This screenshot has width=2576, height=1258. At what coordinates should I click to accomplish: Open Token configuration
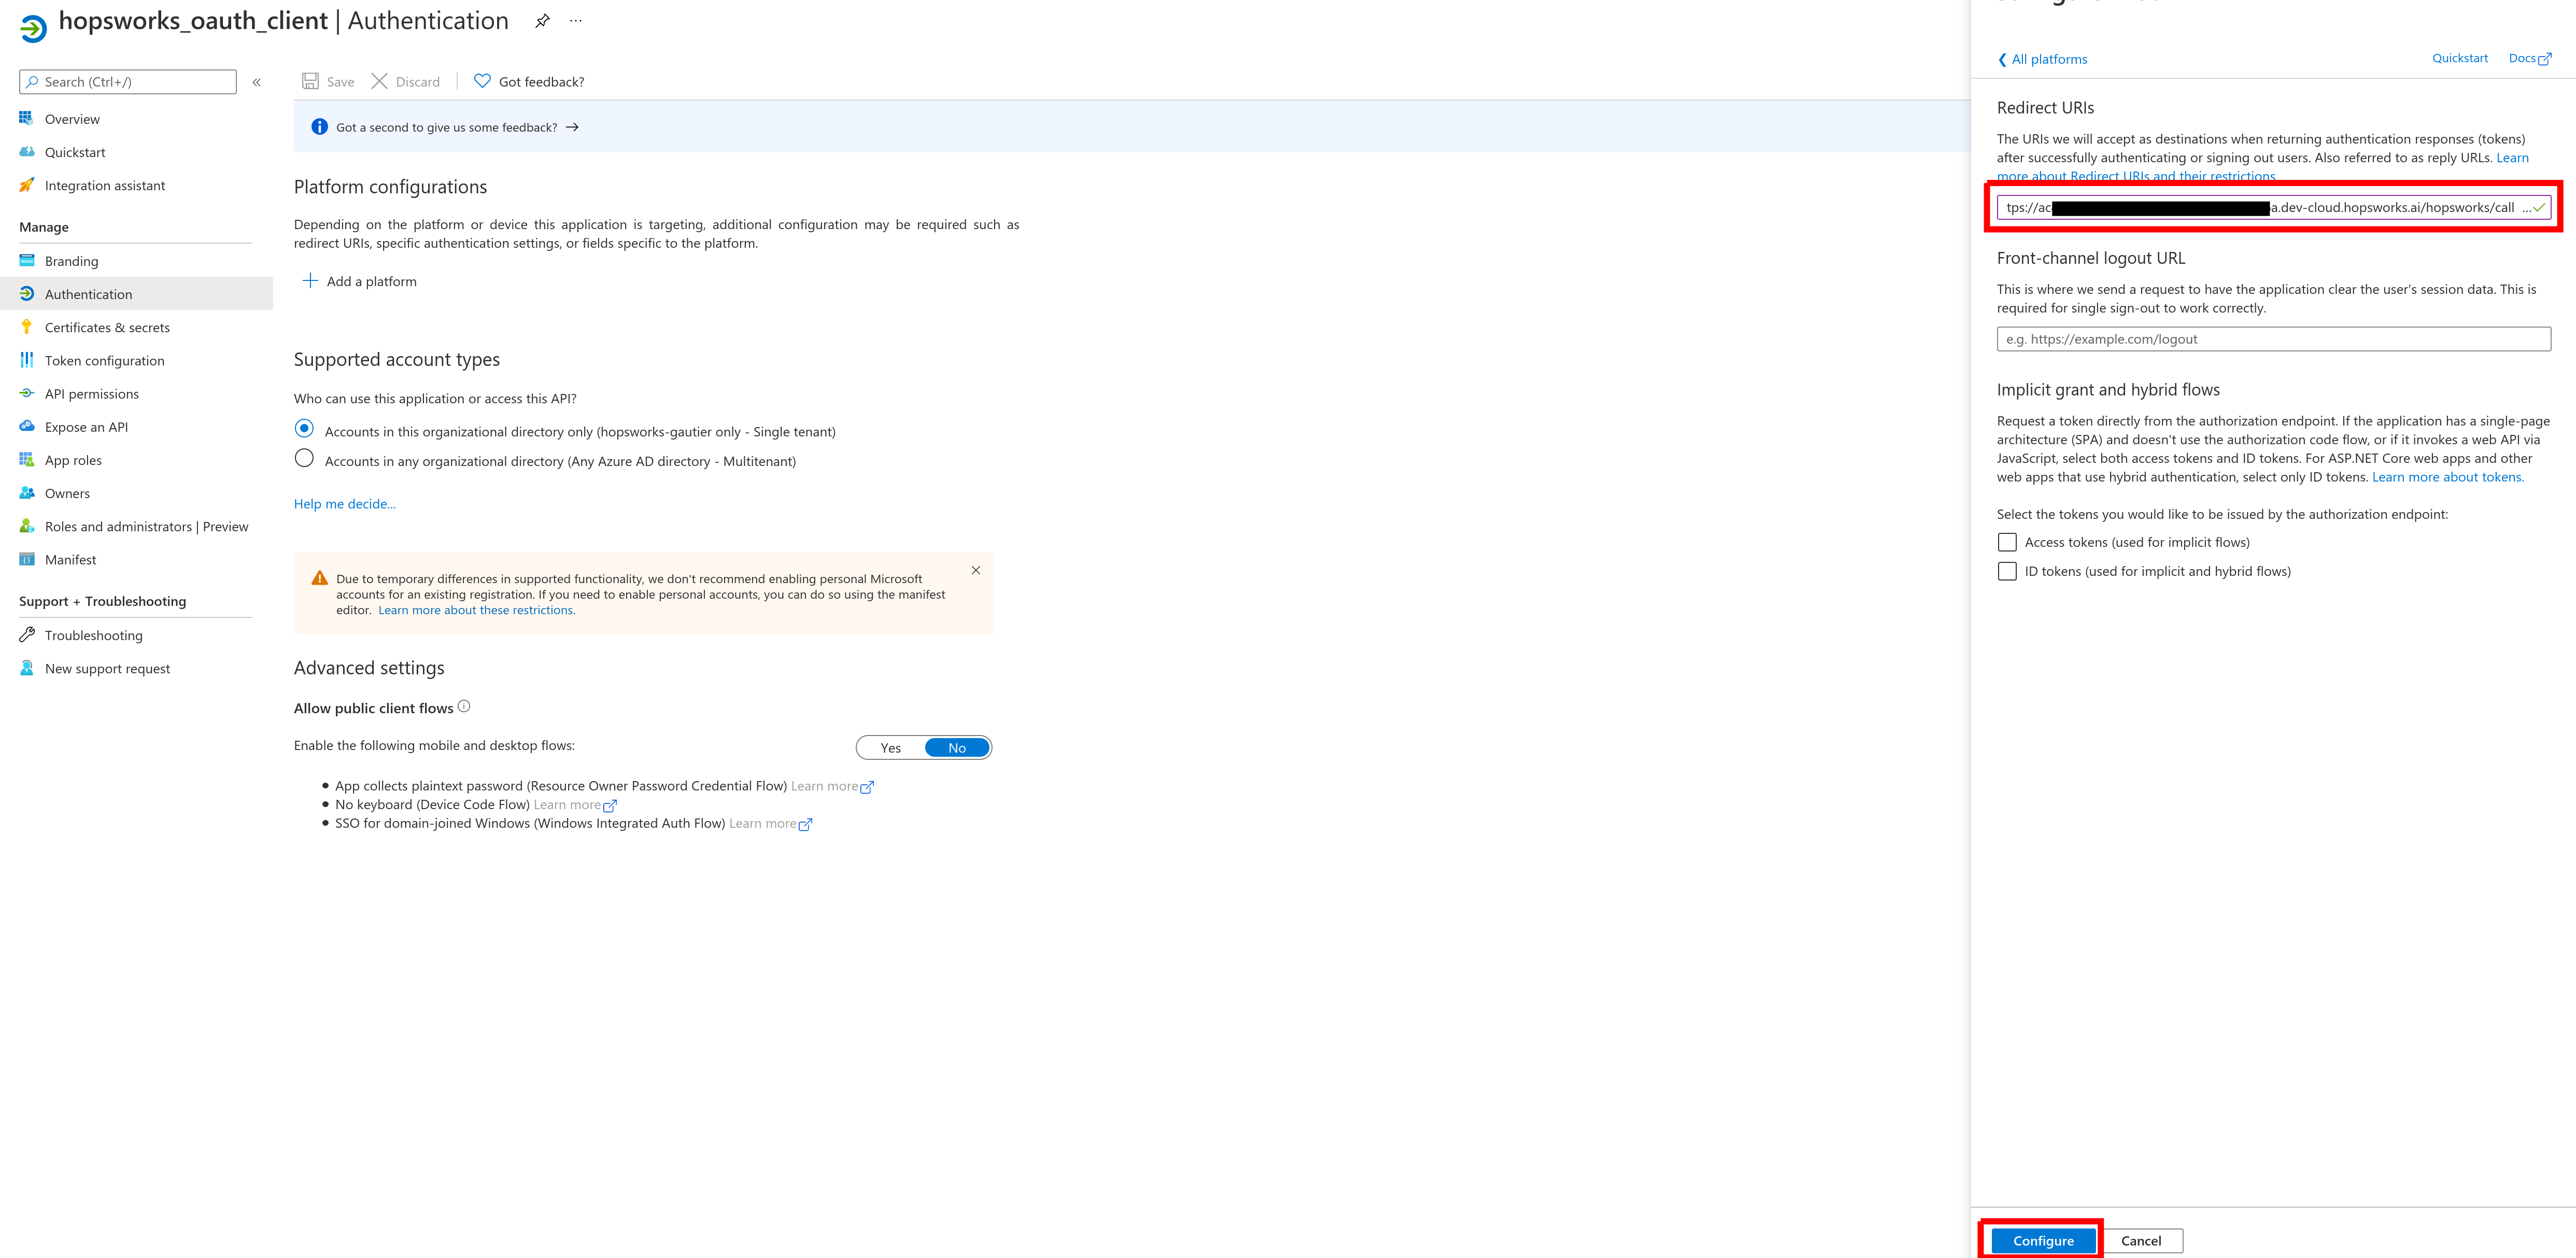click(104, 360)
